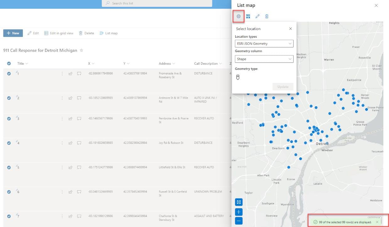Uncheck the row 4 selection circle

tap(9, 143)
